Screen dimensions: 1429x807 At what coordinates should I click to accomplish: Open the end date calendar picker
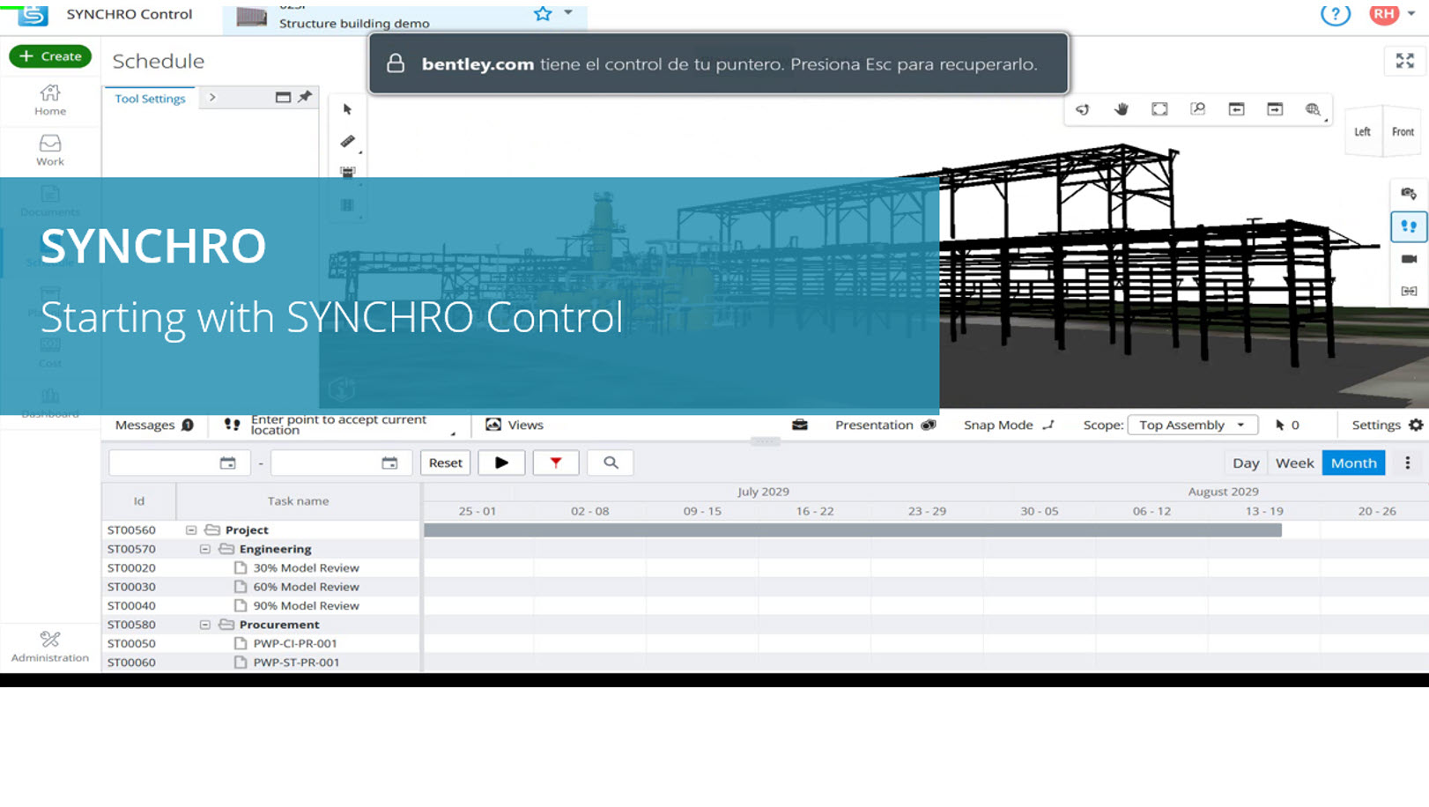[389, 463]
